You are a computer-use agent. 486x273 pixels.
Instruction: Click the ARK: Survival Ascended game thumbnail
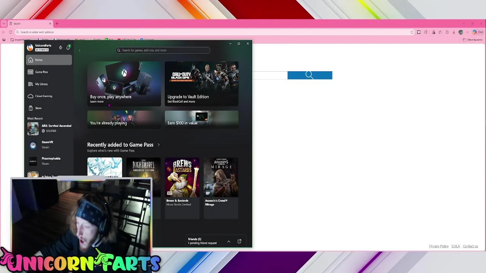click(33, 129)
